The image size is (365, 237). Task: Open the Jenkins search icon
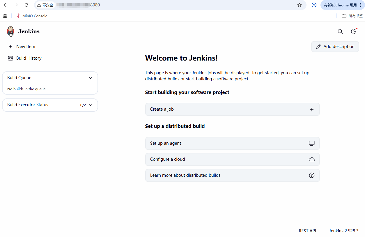pyautogui.click(x=340, y=31)
